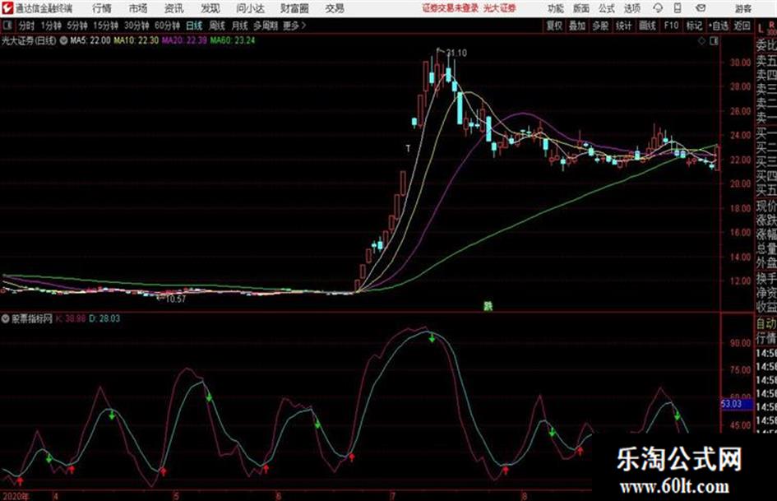Click the 画线 drawing tool button
This screenshot has height=501, width=777.
[647, 26]
